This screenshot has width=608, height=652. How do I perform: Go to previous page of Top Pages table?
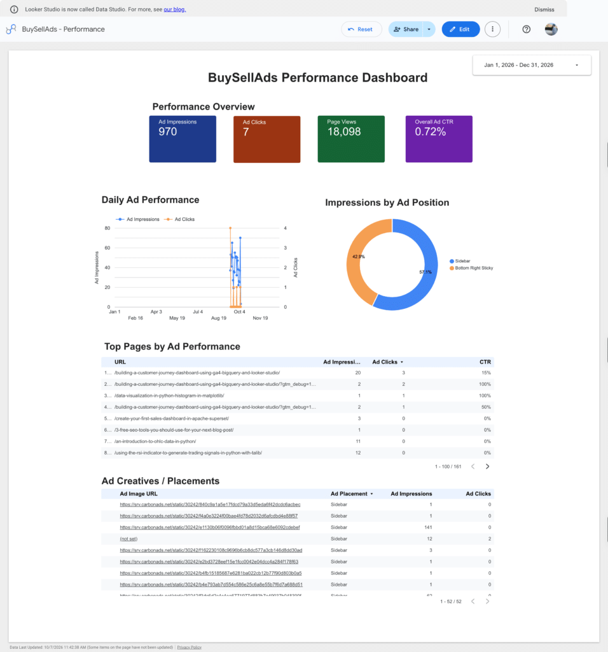click(473, 467)
